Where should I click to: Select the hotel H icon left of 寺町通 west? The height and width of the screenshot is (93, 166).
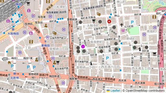point(53,58)
